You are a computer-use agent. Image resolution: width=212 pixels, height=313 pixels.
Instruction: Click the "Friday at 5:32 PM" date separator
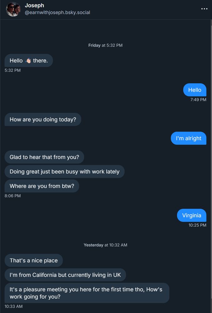(x=105, y=45)
